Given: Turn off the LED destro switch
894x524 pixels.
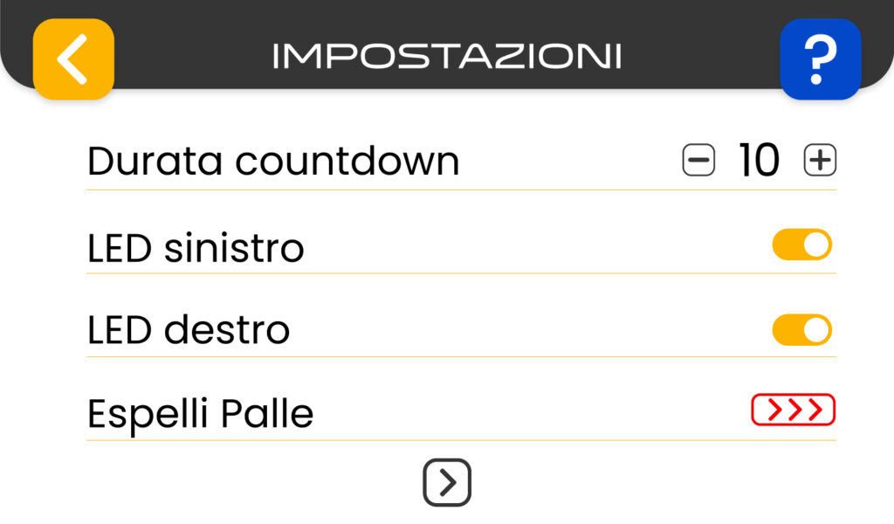Looking at the screenshot, I should click(x=801, y=330).
